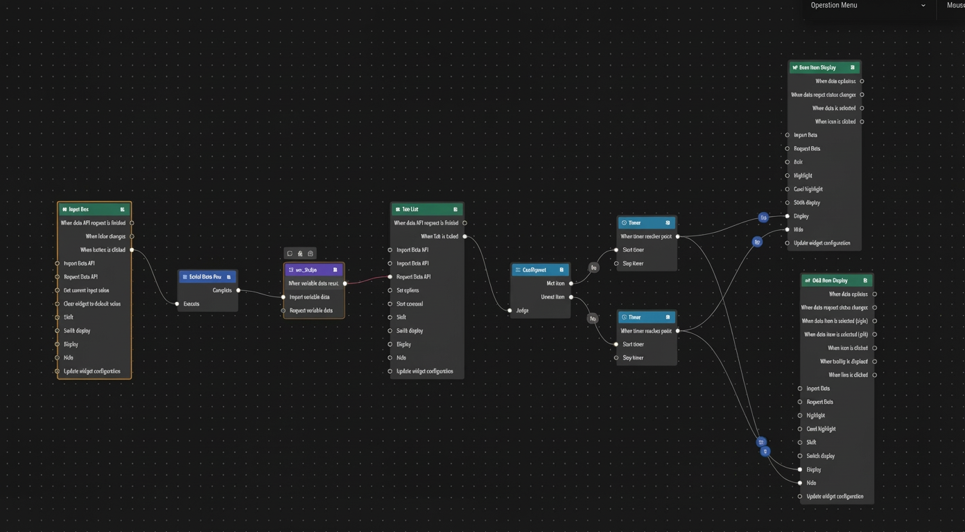Click the icon at right end of blue node header
Screen dimensions: 965x532
pos(229,277)
